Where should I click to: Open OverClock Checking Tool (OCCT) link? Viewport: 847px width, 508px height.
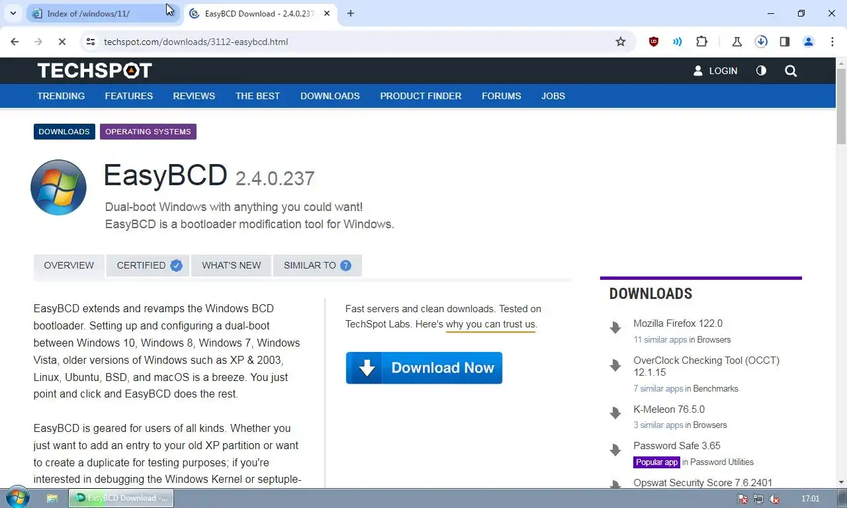706,366
